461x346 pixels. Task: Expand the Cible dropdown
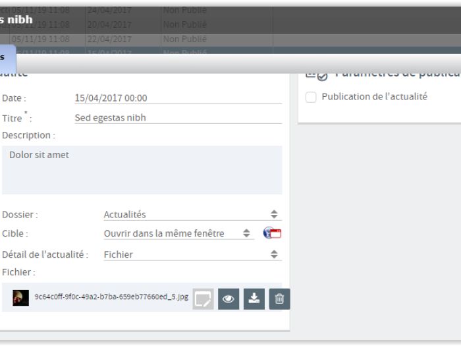coord(177,233)
